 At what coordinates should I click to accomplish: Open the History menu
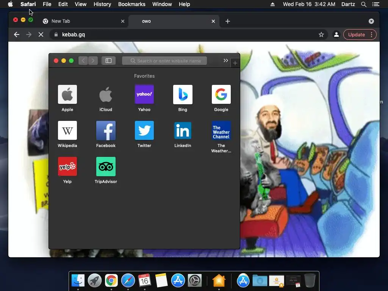[102, 4]
